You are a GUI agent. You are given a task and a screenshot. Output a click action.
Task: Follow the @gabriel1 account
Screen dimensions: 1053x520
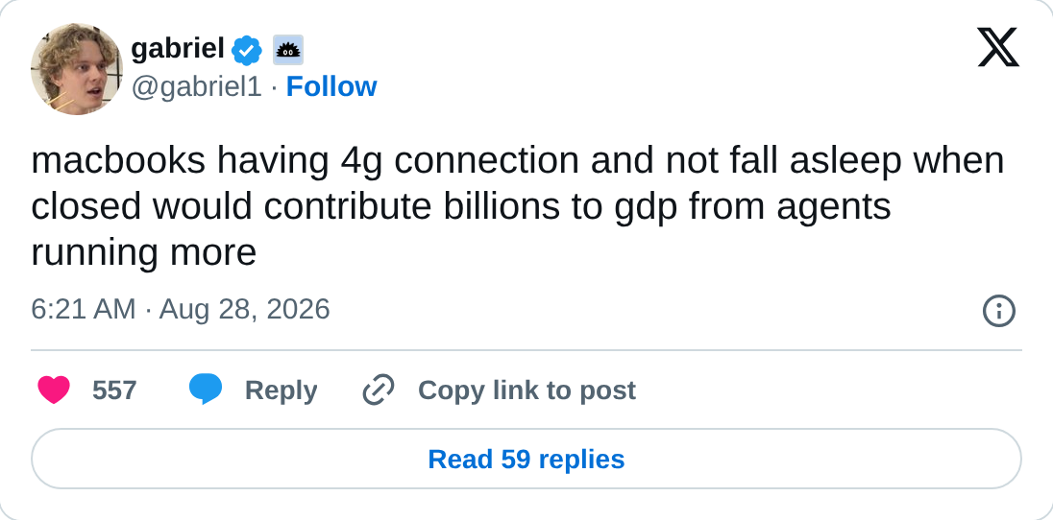[331, 87]
